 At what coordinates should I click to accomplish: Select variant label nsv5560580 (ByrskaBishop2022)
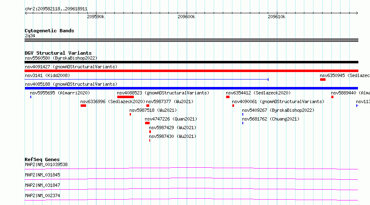tap(61, 58)
